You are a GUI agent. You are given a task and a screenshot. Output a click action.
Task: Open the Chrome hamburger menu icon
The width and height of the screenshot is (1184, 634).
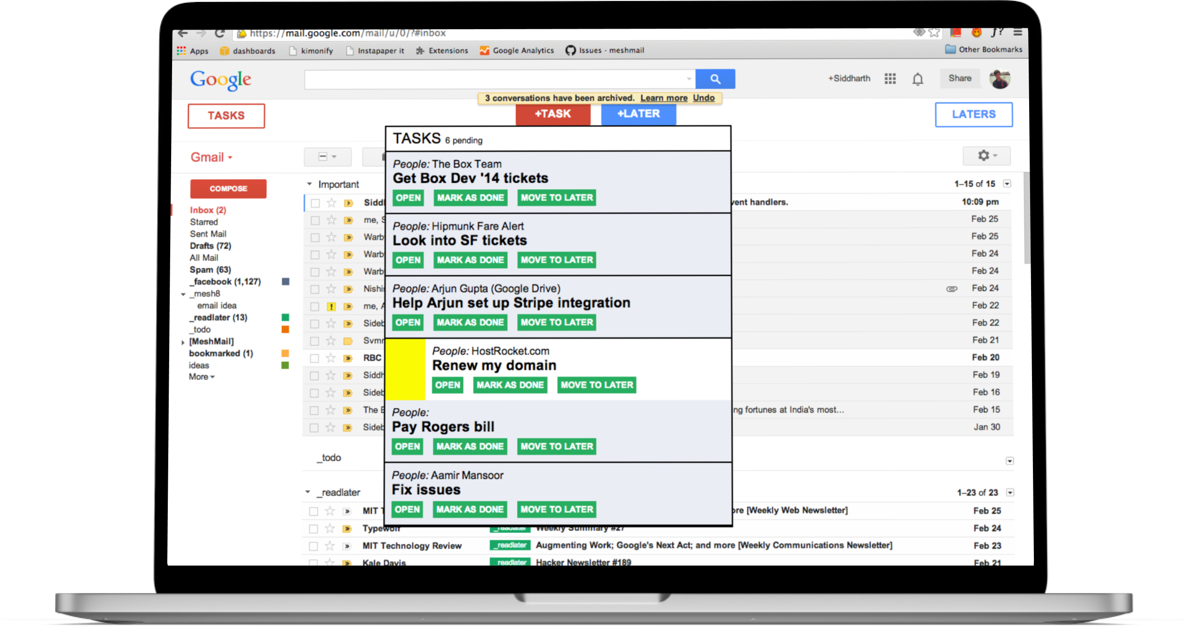1017,33
